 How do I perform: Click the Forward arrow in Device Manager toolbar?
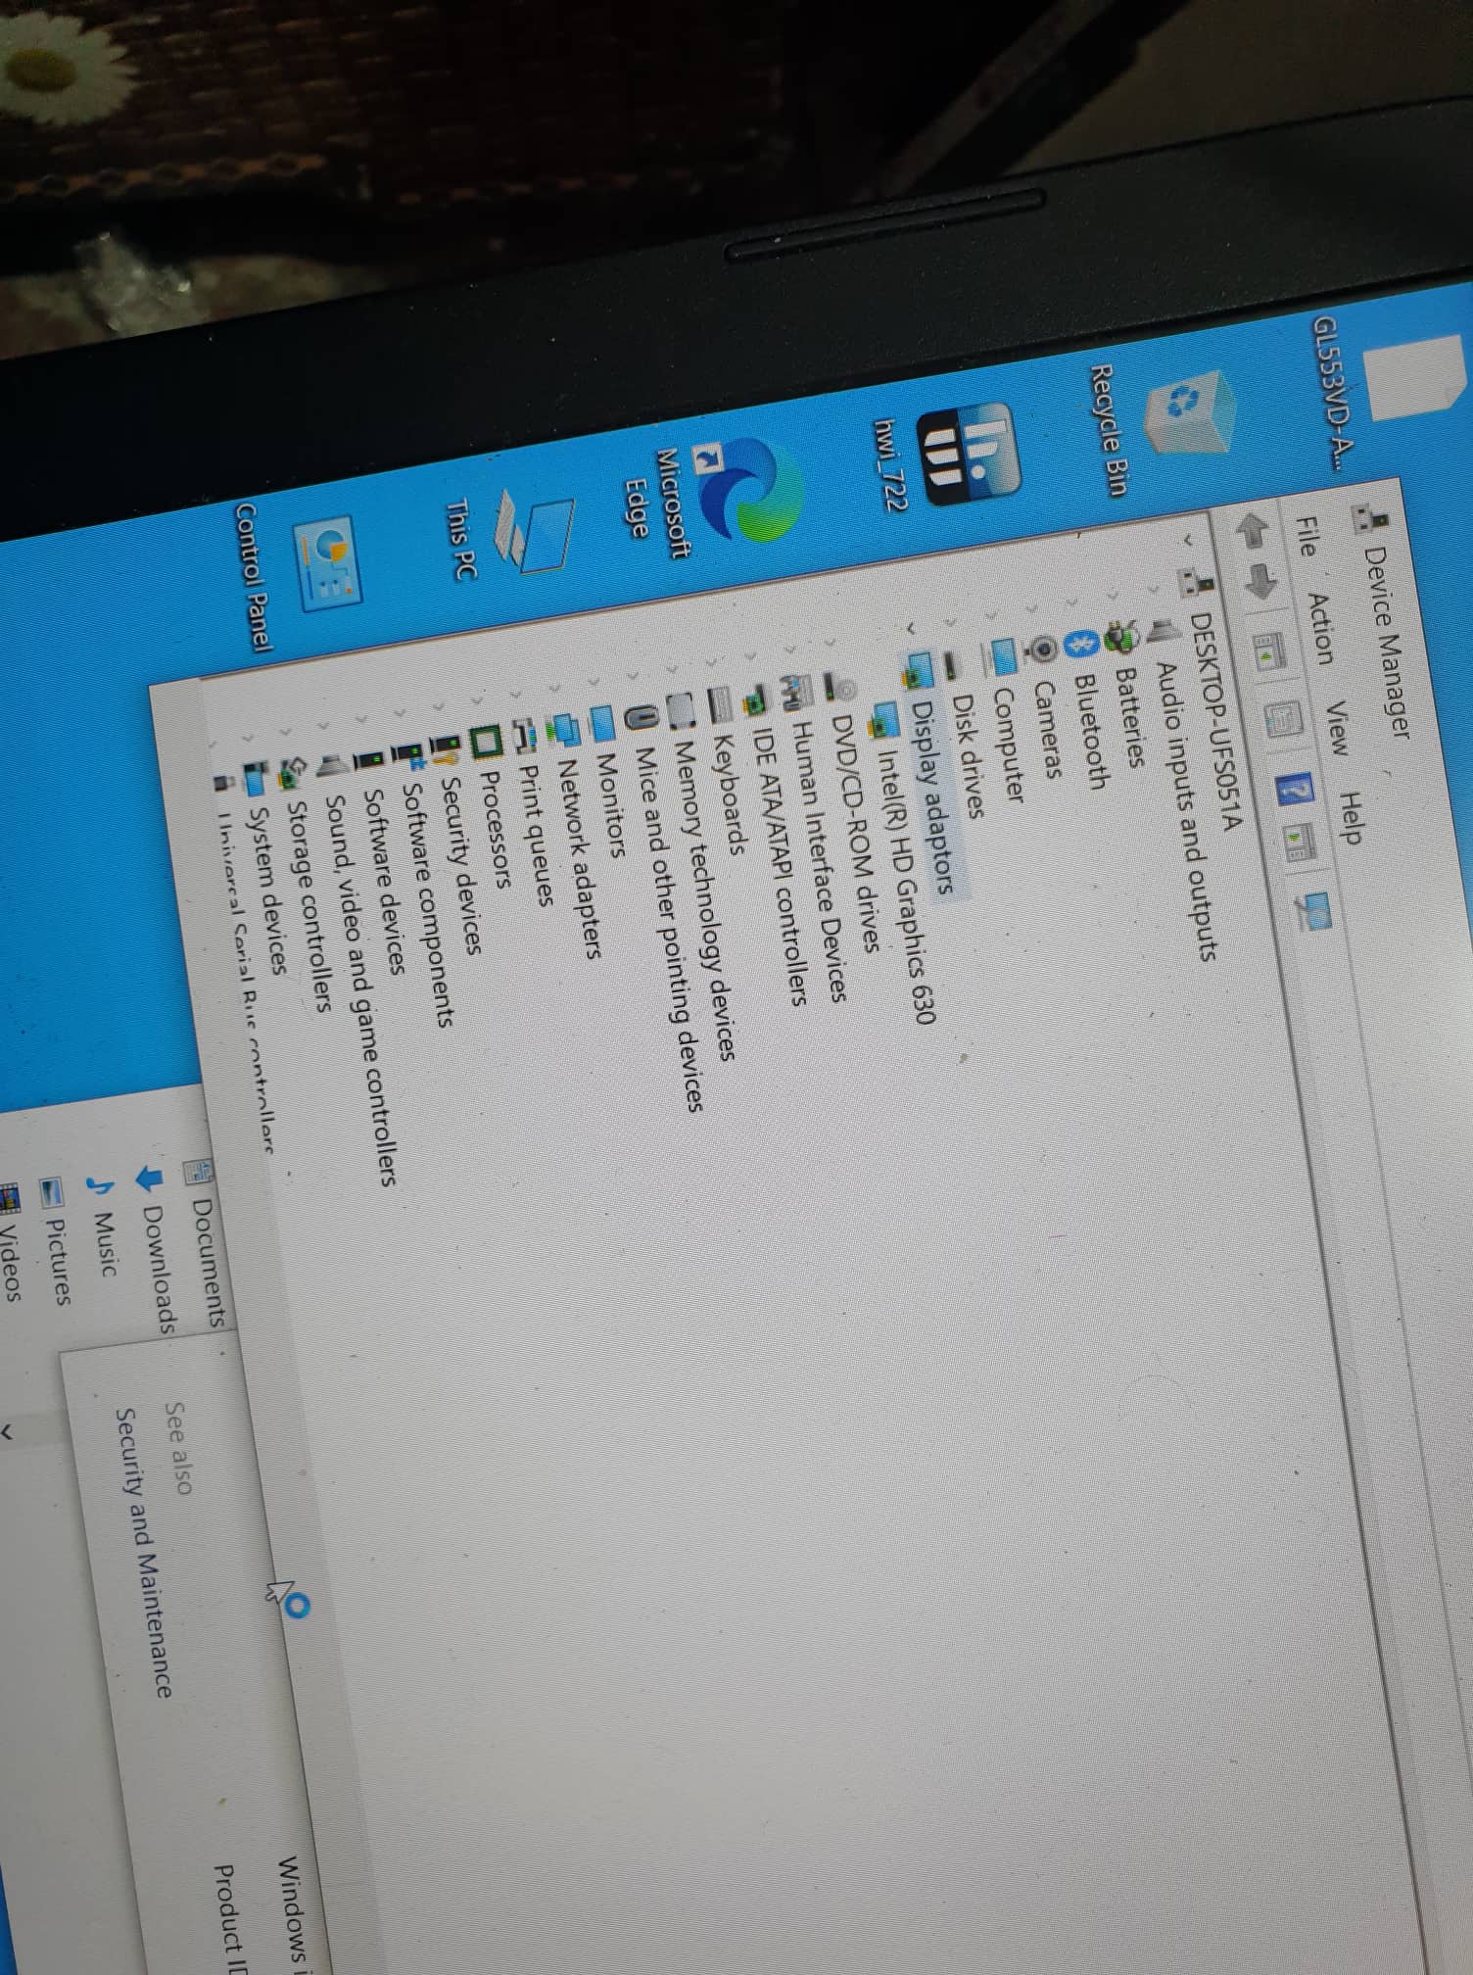pos(1260,580)
